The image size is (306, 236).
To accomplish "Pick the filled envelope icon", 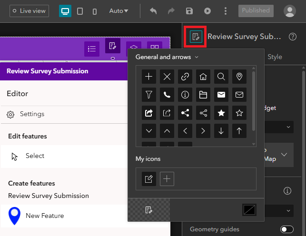I will [x=221, y=95].
